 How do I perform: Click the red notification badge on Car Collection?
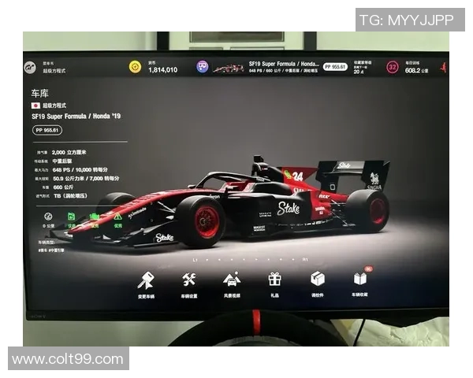[368, 269]
